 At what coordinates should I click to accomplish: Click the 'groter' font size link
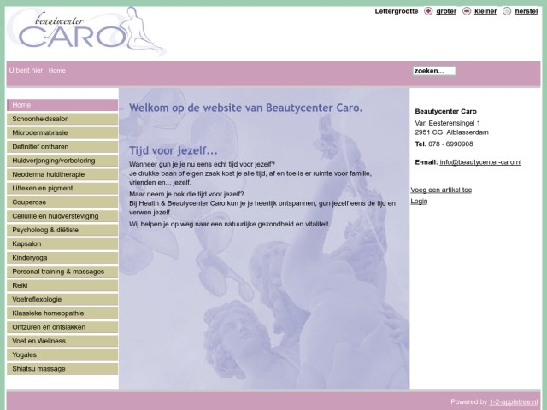tap(446, 11)
